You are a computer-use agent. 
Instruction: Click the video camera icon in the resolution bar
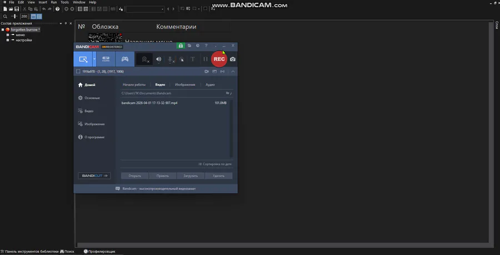pos(207,72)
